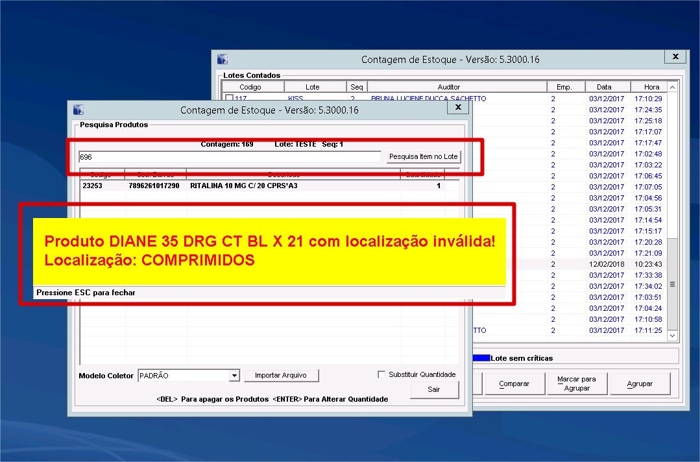Click the Sair button
Screen dimensions: 700x462
click(x=433, y=389)
